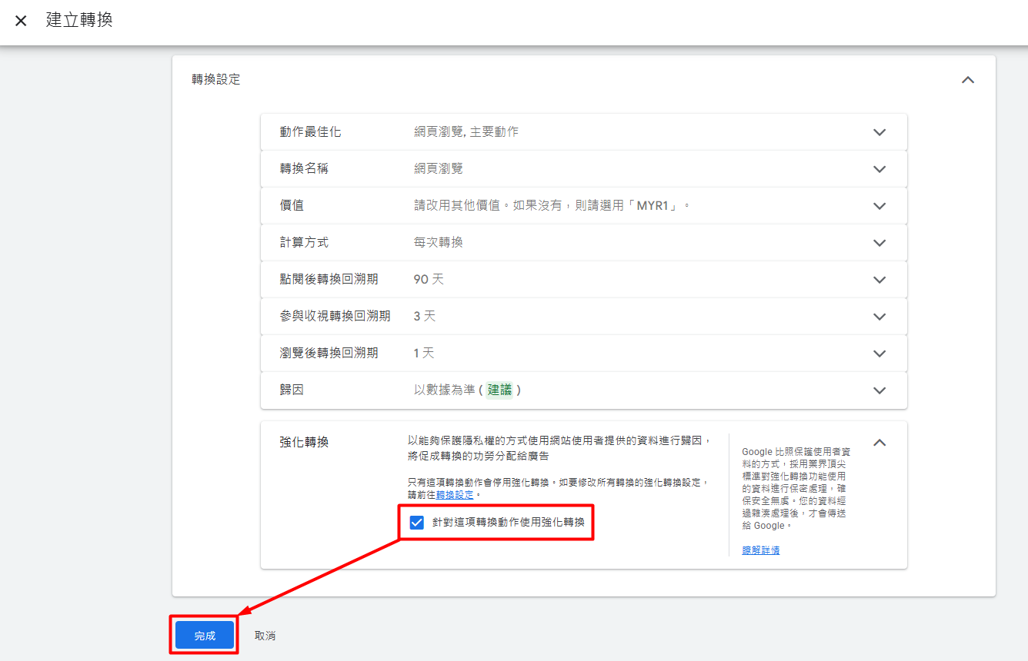Screen dimensions: 1028x661
Task: Click the blue 完成 button
Action: [x=205, y=636]
